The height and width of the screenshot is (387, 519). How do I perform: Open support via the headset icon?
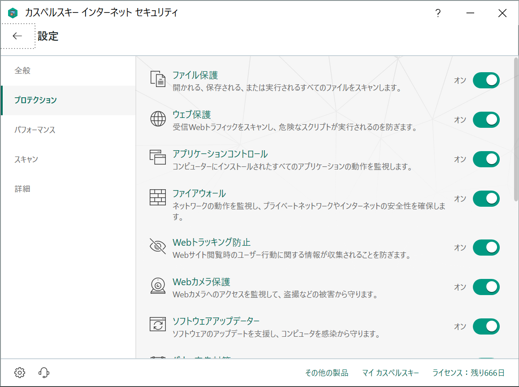pyautogui.click(x=43, y=373)
